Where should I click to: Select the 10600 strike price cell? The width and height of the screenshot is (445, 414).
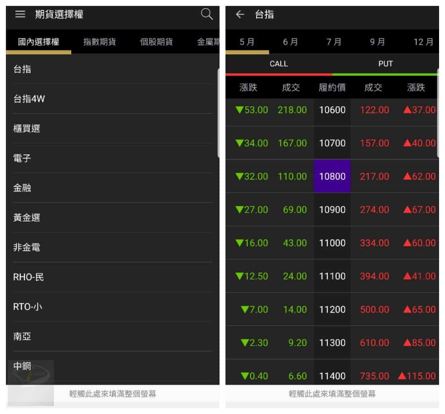coord(332,110)
